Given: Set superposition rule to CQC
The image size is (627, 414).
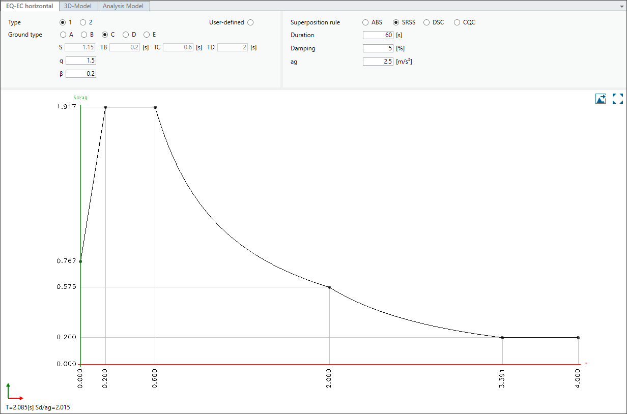Looking at the screenshot, I should 457,22.
